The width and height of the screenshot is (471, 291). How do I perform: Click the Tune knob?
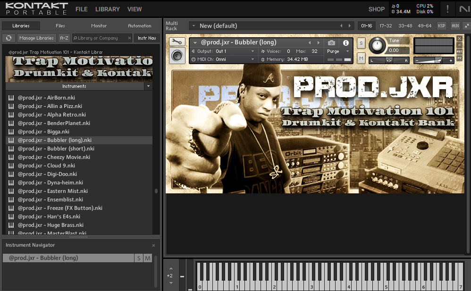coord(377,45)
